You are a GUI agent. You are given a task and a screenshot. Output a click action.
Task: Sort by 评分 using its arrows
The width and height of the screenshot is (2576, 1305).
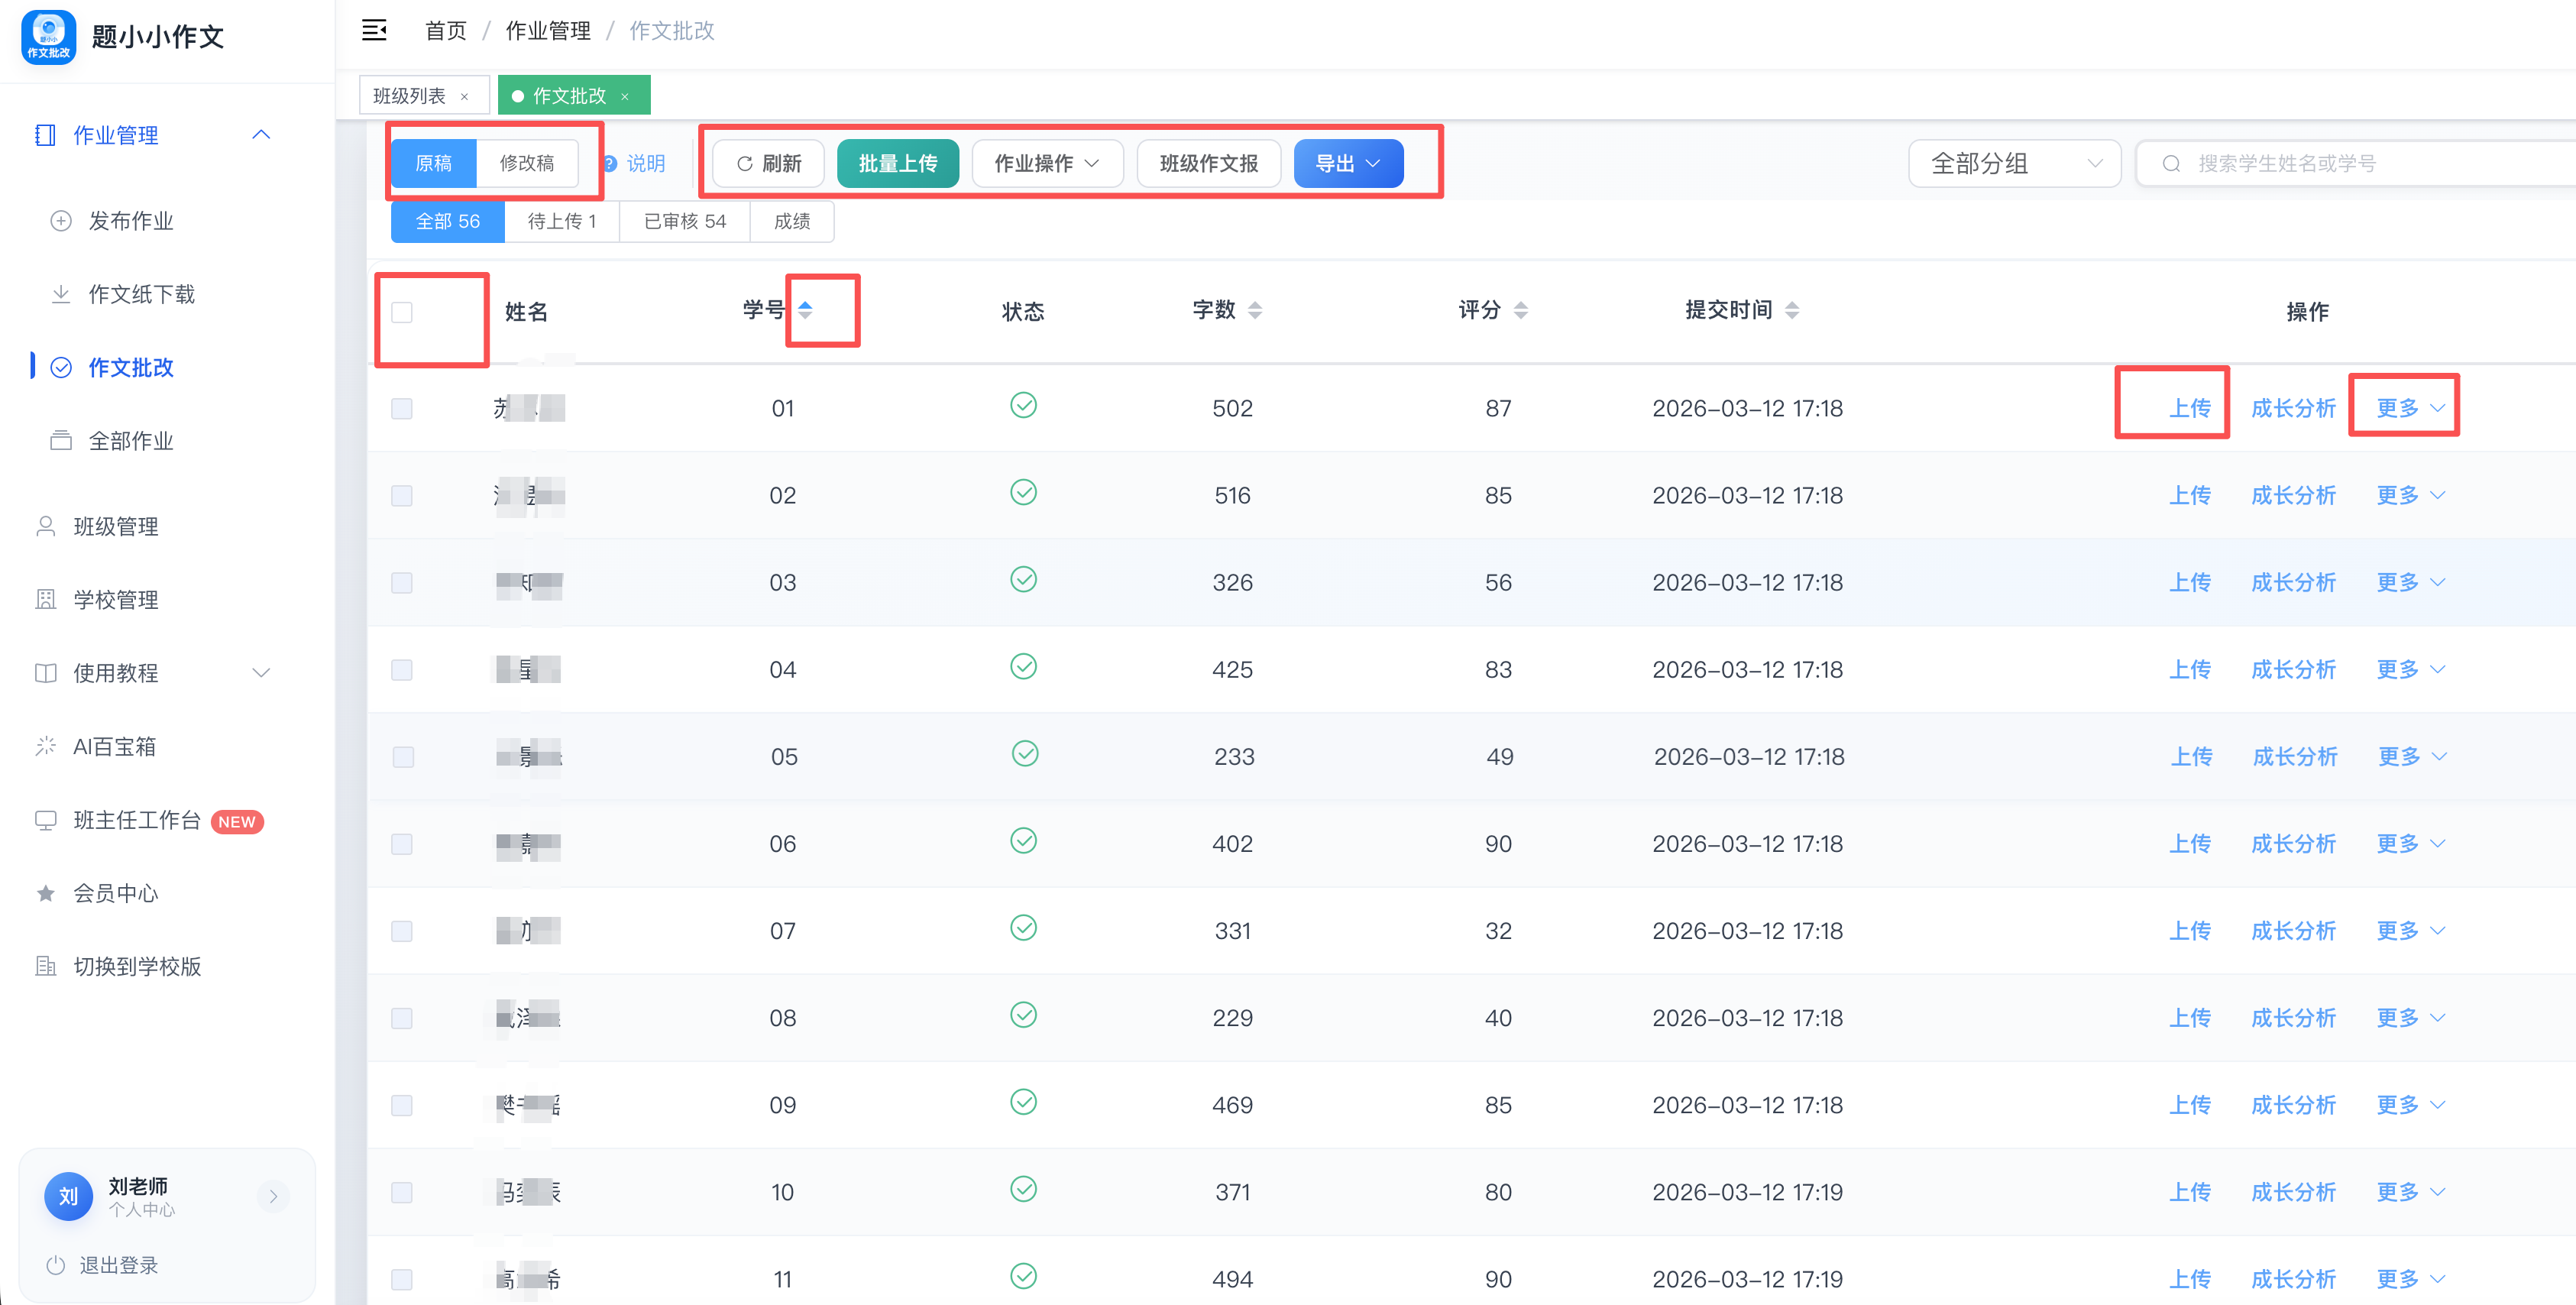(x=1520, y=310)
